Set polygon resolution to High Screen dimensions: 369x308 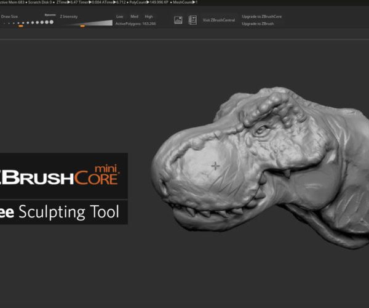point(149,16)
